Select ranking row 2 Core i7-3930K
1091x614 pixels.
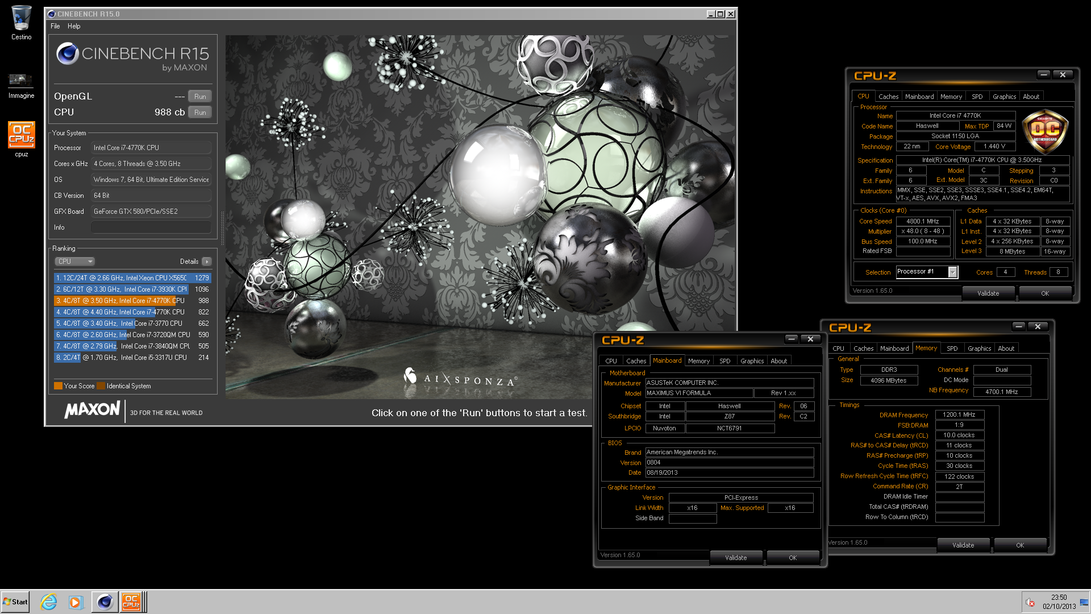pos(132,289)
